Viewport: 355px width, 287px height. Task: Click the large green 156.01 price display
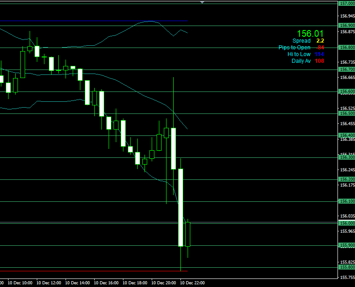click(310, 33)
